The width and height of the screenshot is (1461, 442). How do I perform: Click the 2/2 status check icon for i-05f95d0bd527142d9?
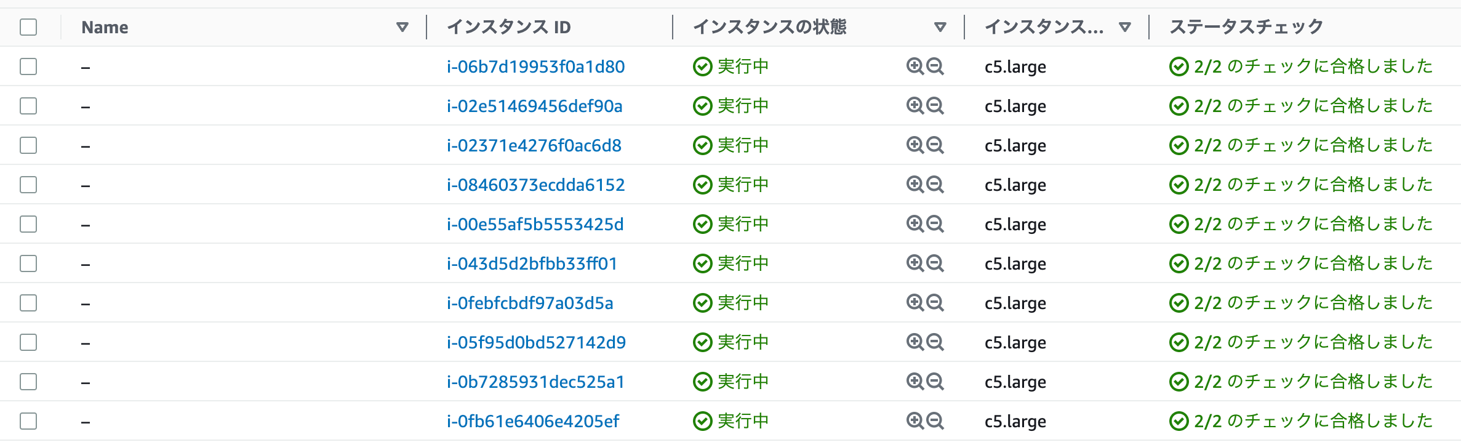pos(1180,342)
